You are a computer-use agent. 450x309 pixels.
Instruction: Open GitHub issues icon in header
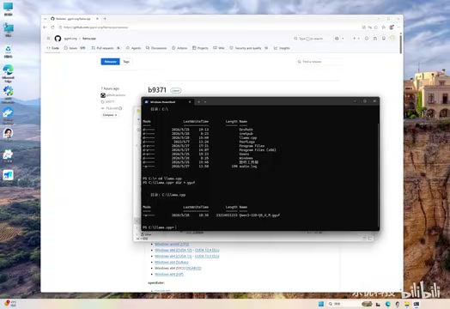click(x=367, y=39)
